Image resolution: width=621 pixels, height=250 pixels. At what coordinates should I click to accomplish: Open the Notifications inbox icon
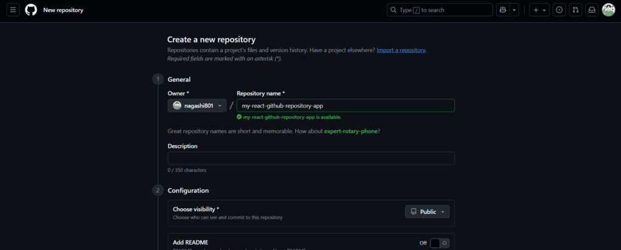[591, 10]
